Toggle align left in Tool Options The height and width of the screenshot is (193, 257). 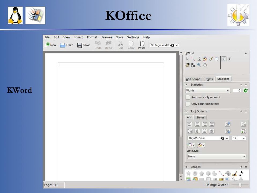coord(190,124)
